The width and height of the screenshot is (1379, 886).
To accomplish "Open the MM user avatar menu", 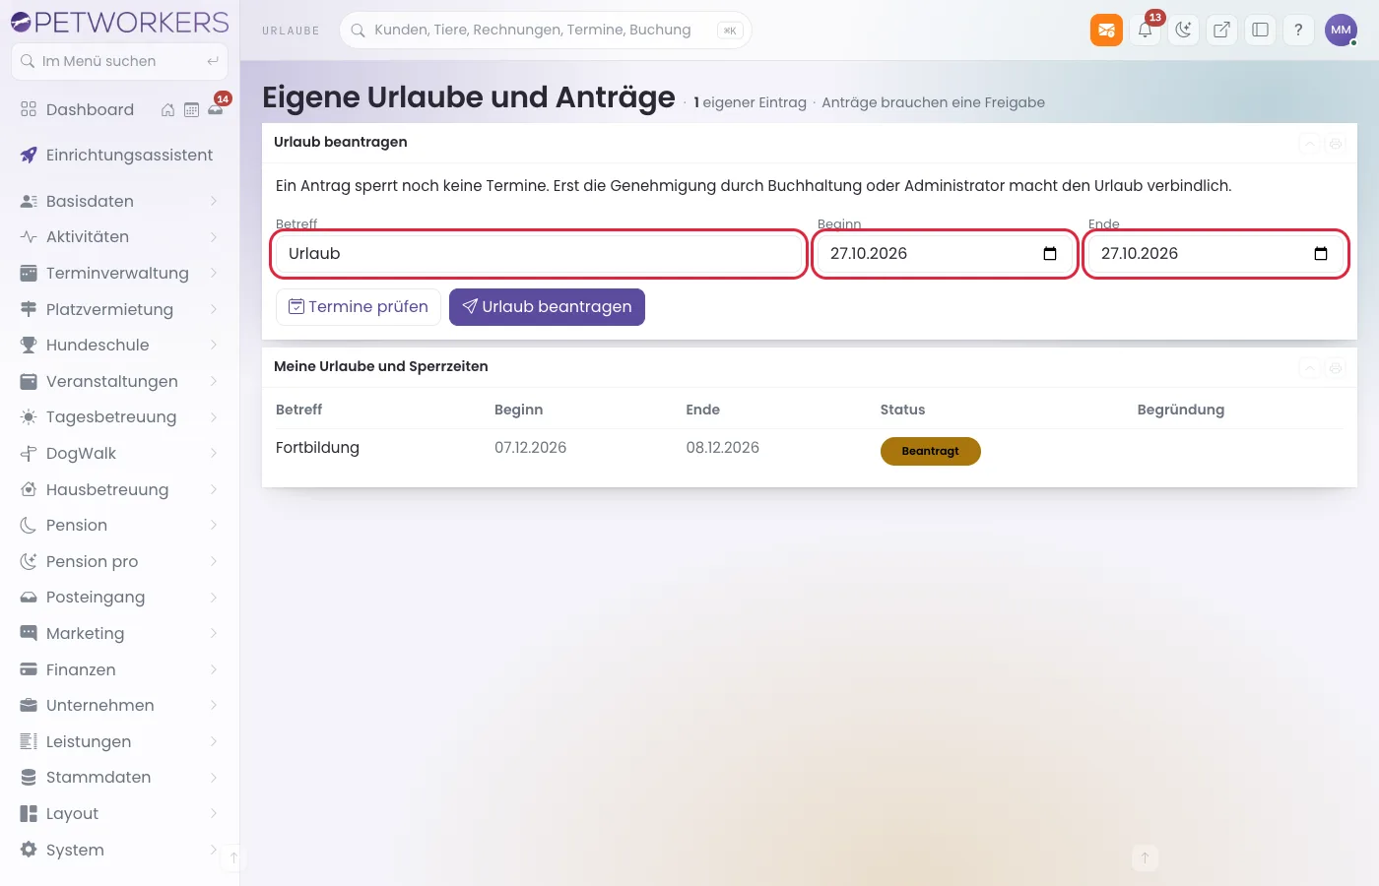I will [x=1341, y=30].
